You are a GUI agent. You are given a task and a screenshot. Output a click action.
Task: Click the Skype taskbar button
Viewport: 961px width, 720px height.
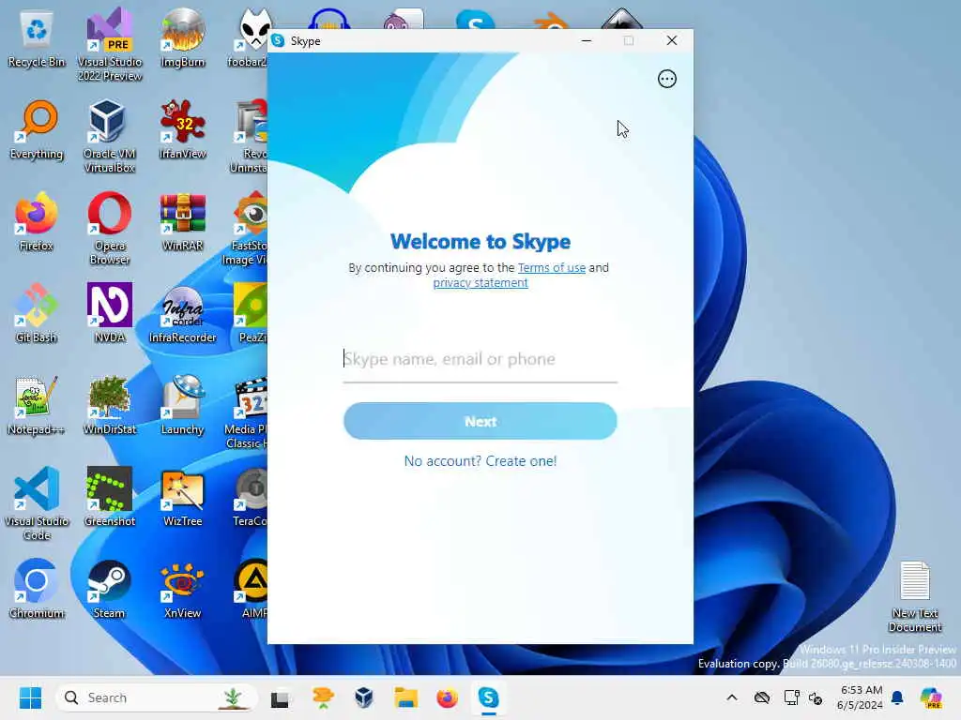pyautogui.click(x=488, y=697)
